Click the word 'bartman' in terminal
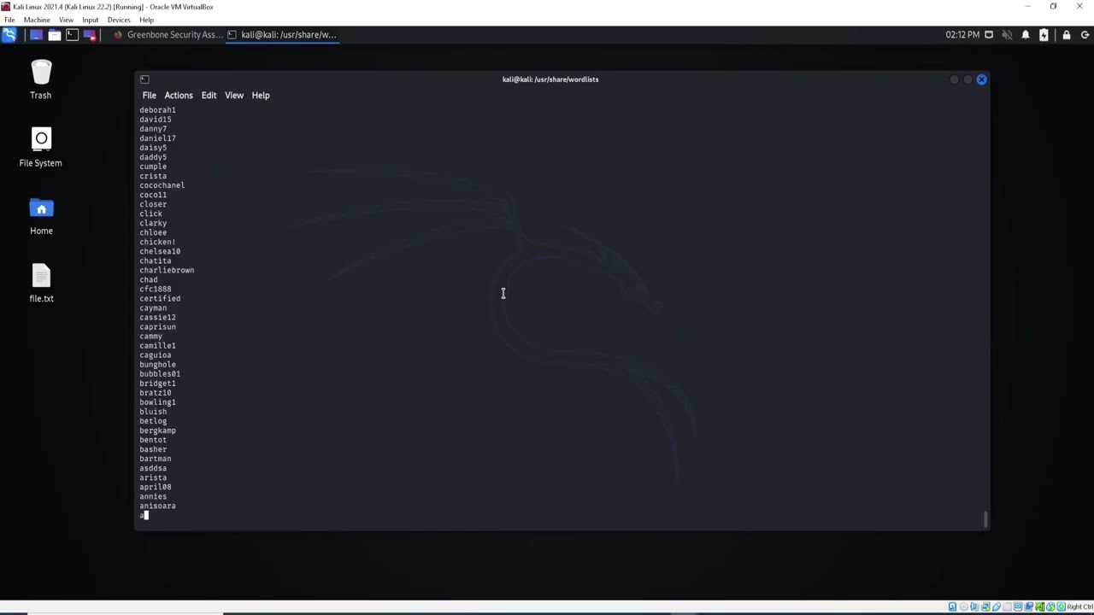The image size is (1094, 615). [155, 459]
